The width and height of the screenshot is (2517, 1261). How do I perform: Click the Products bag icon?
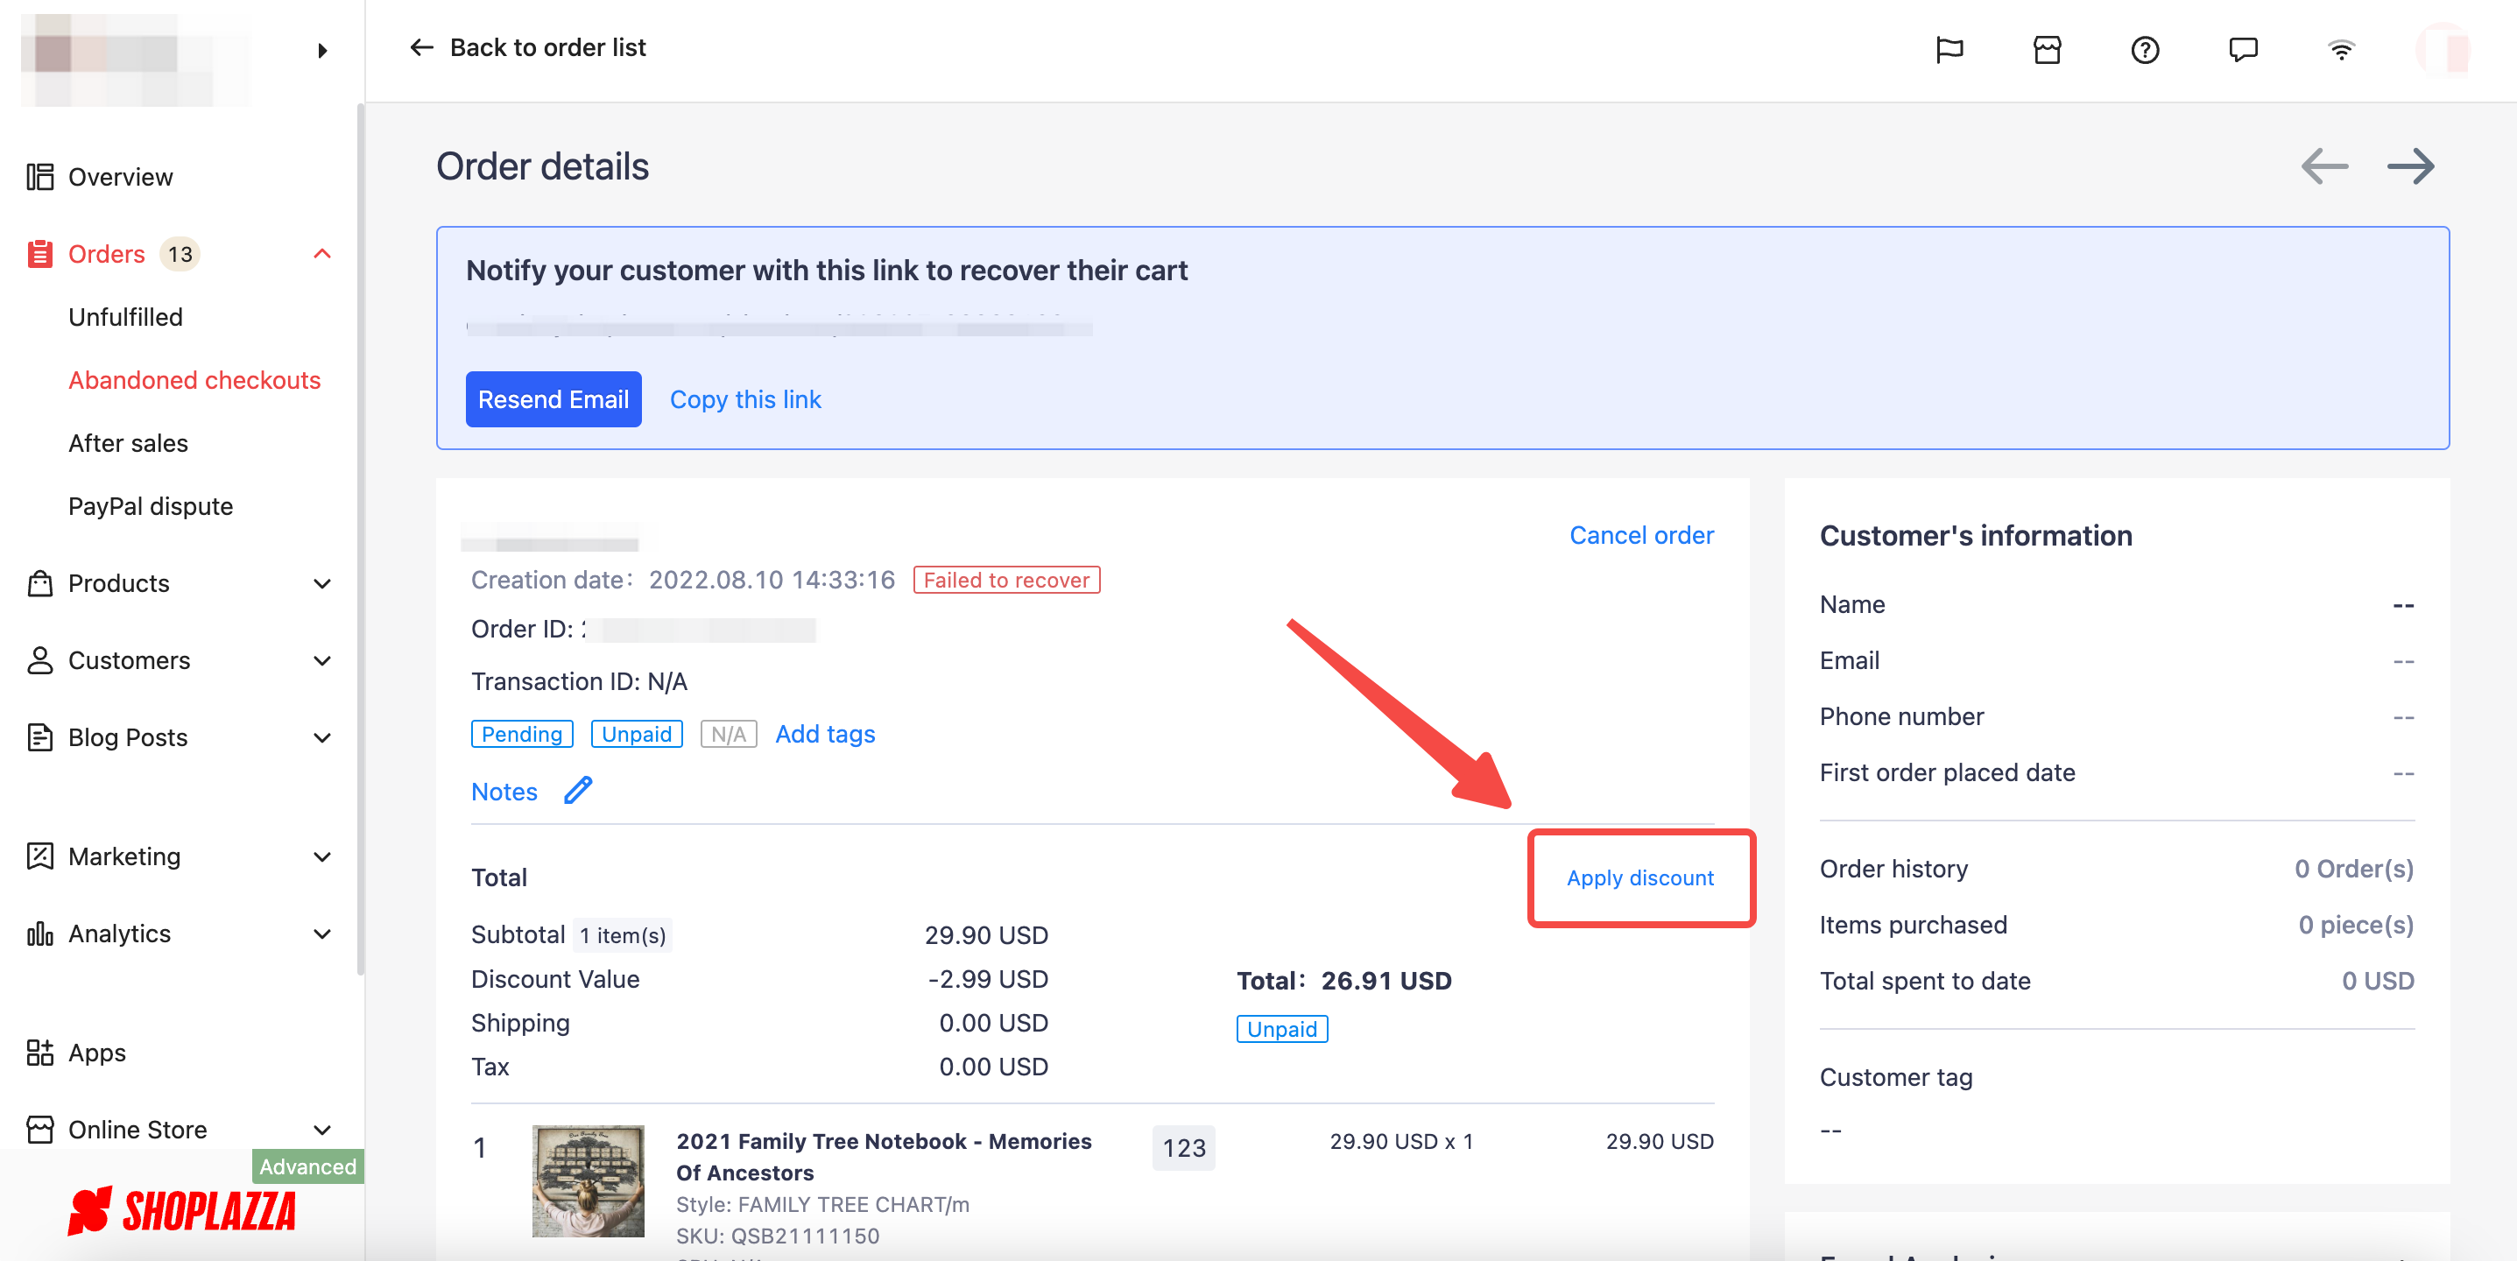click(40, 583)
